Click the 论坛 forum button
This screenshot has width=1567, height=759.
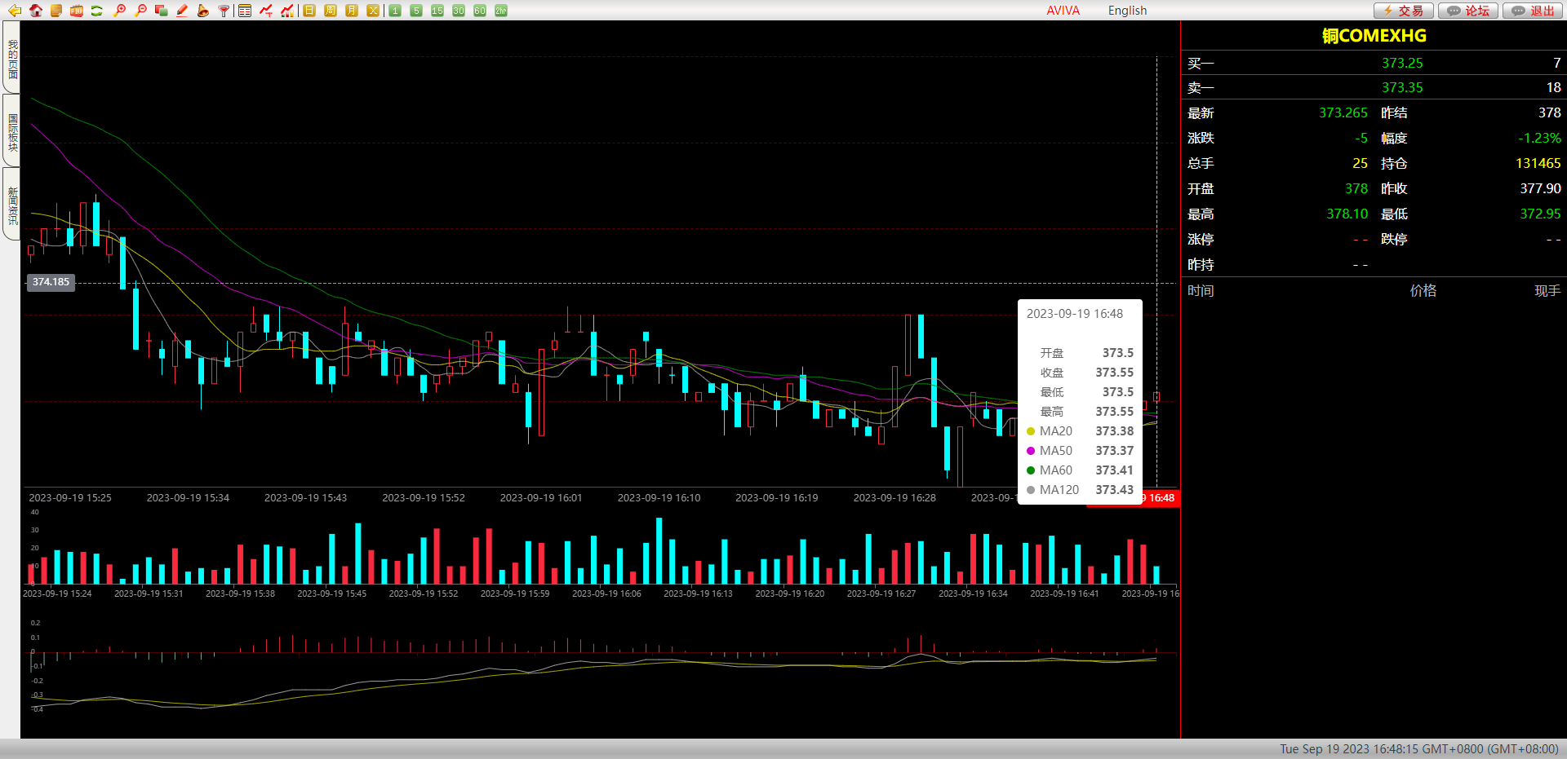[1468, 11]
